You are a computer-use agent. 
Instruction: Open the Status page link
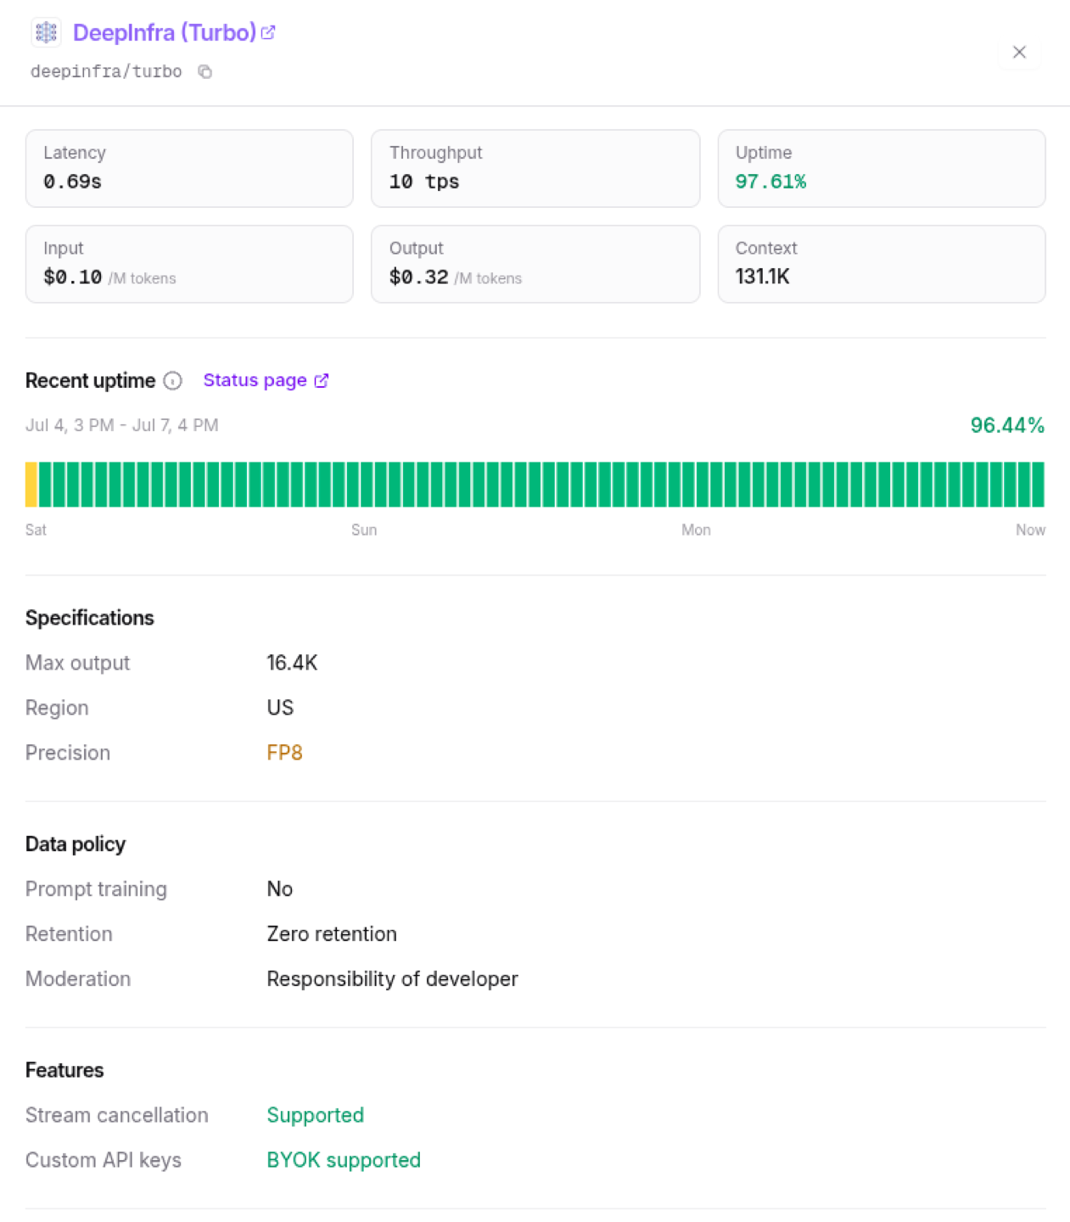255,380
